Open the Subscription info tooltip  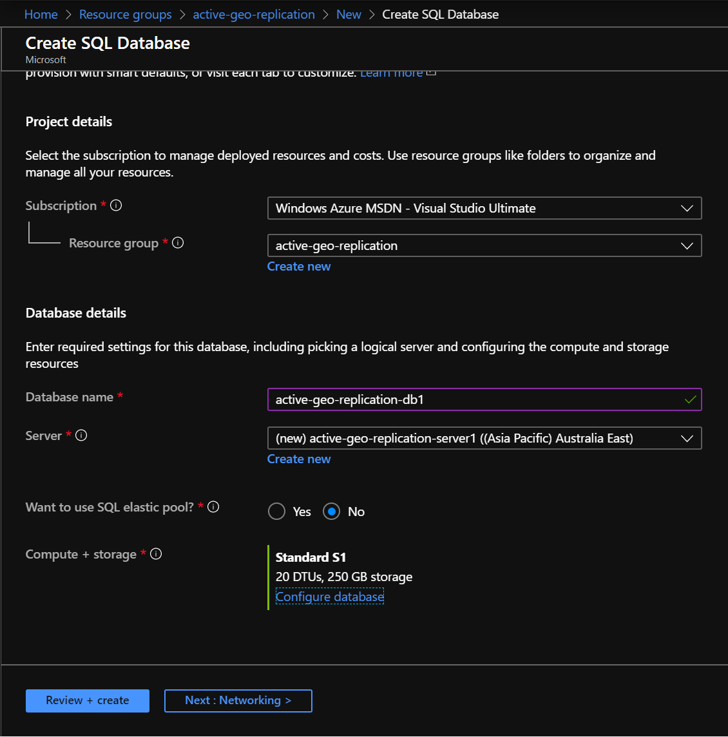(x=116, y=205)
